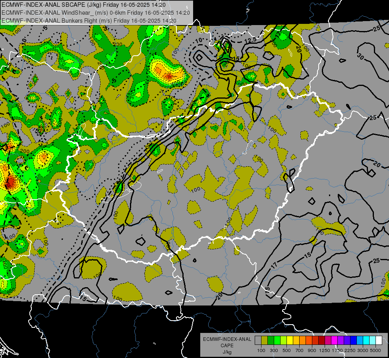Click the 900 value under legend colorbar
This screenshot has height=358, width=389.
point(312,350)
